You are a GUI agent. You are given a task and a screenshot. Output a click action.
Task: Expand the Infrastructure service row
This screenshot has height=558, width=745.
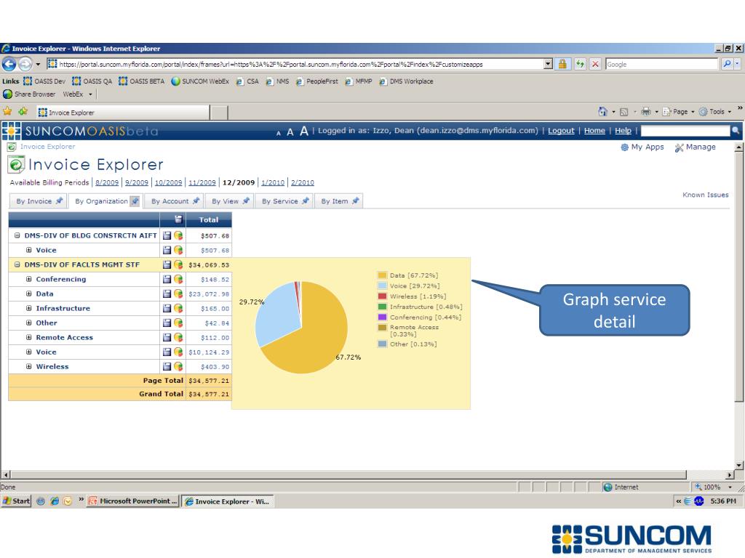click(x=28, y=308)
